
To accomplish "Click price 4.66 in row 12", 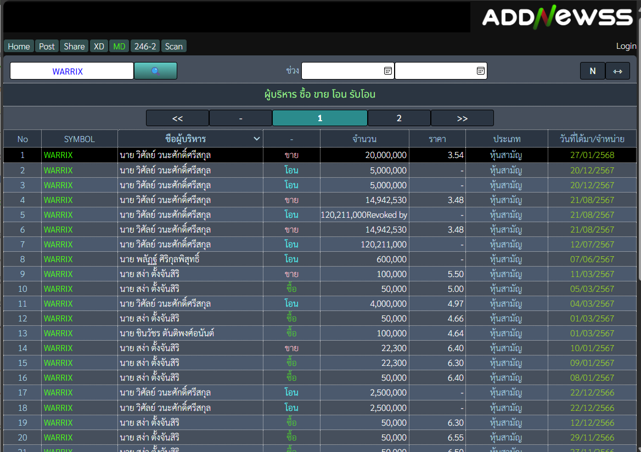I will point(456,318).
